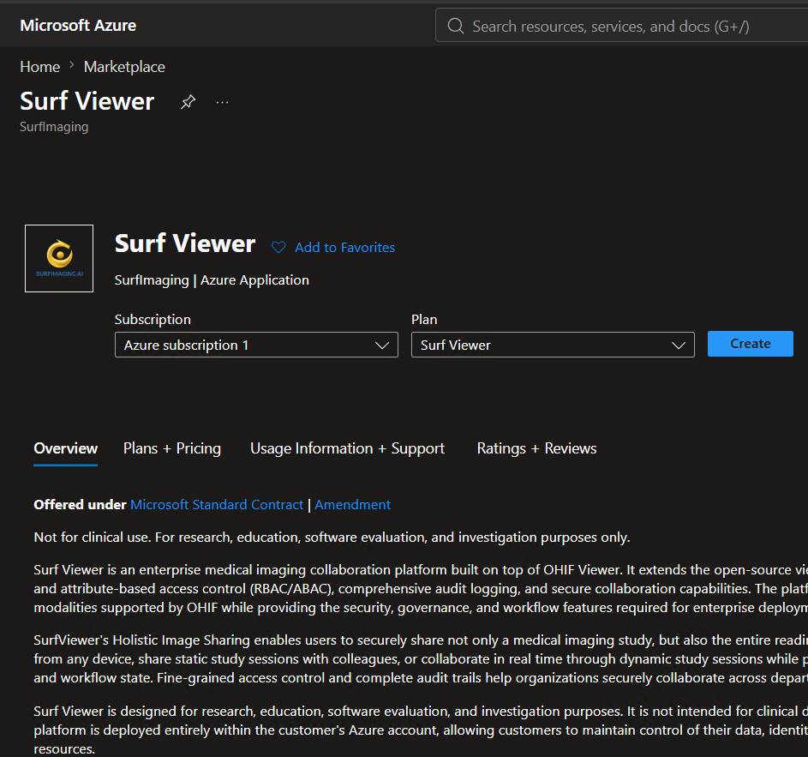808x757 pixels.
Task: Go to Home breadcrumb
Action: coord(39,67)
